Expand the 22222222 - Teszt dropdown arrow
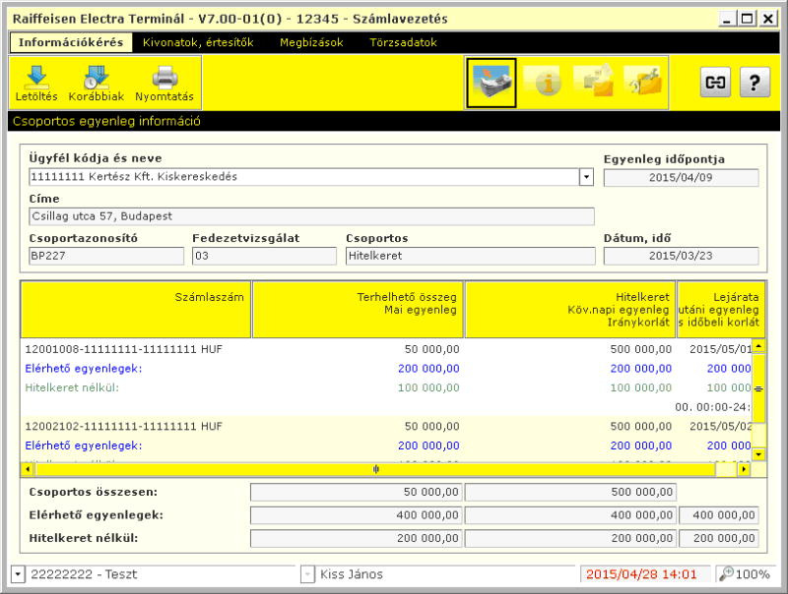The width and height of the screenshot is (788, 594). 18,574
